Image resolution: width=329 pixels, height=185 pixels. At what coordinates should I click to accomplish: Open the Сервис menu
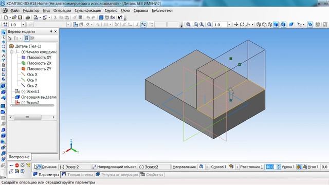coord(111,10)
